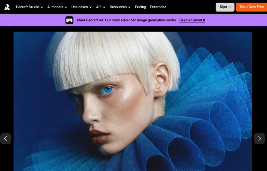Expand the Recraft Studio dropdown menu
This screenshot has width=267, height=171.
pyautogui.click(x=29, y=7)
